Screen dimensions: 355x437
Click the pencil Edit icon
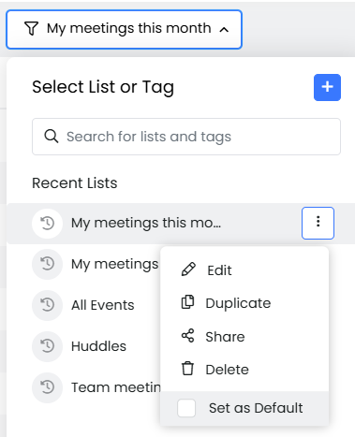click(188, 269)
